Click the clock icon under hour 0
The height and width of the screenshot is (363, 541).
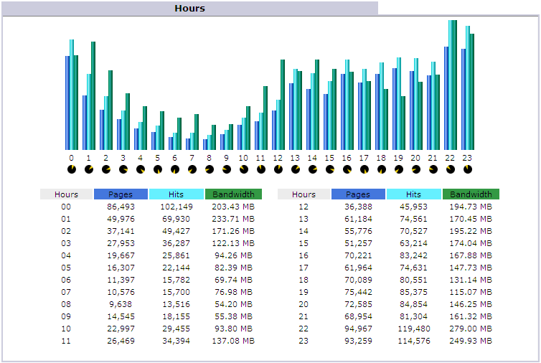coord(72,169)
